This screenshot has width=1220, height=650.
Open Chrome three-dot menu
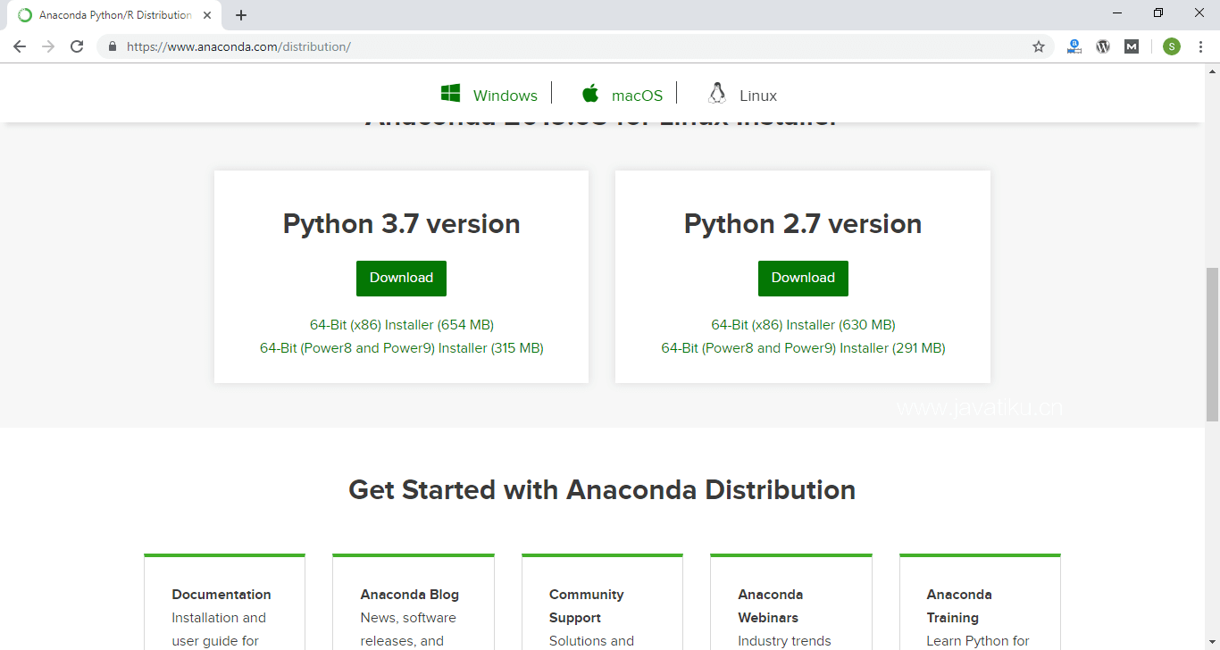(1200, 46)
